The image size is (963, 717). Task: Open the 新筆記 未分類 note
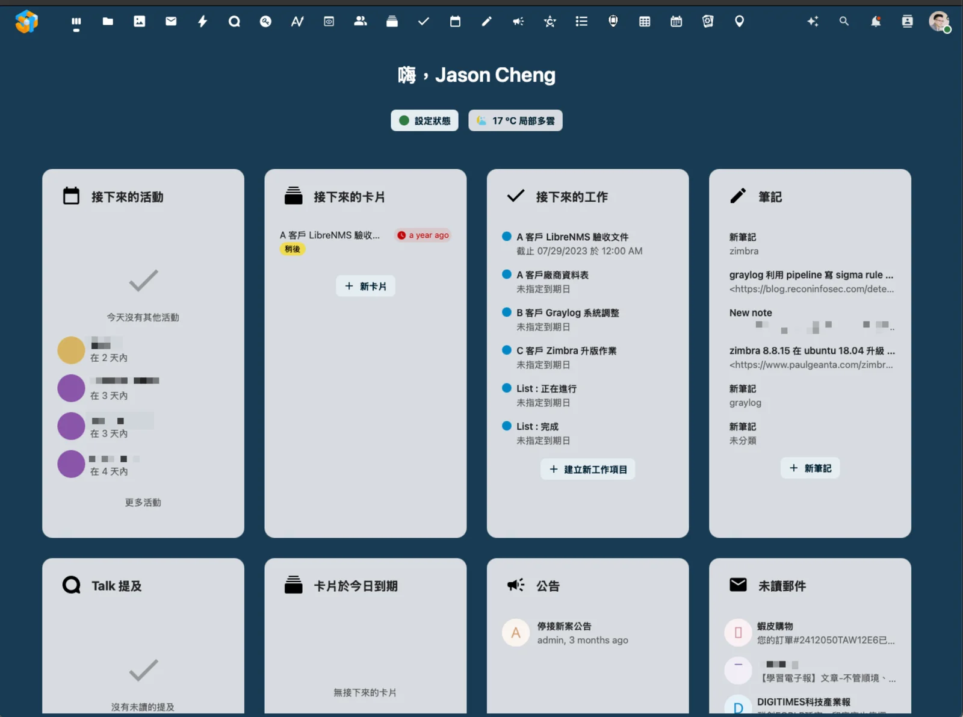click(810, 433)
